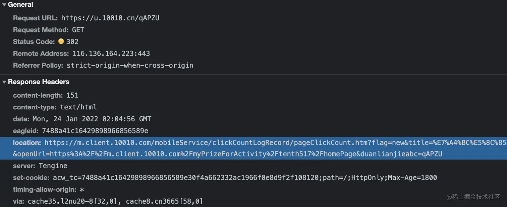Click the date header value
Screen dimensions: 507x207
coord(92,119)
